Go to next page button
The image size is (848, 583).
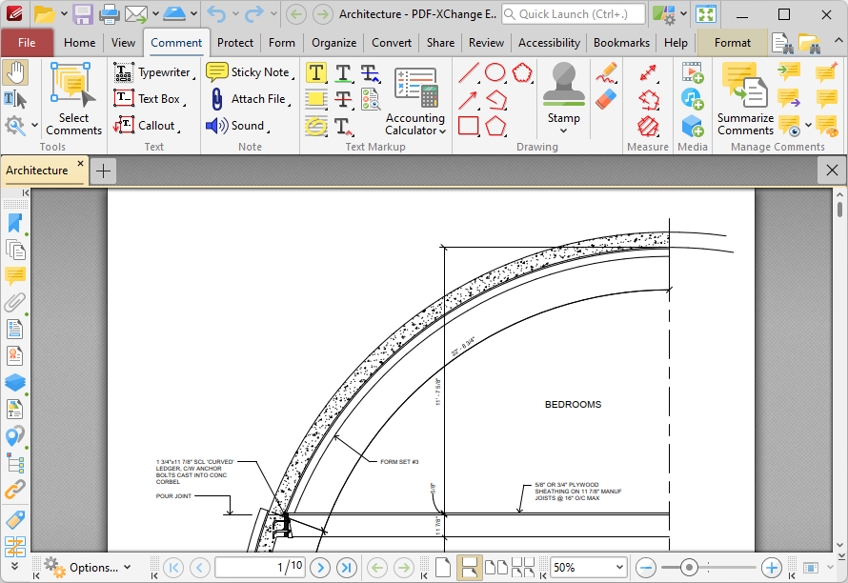320,568
